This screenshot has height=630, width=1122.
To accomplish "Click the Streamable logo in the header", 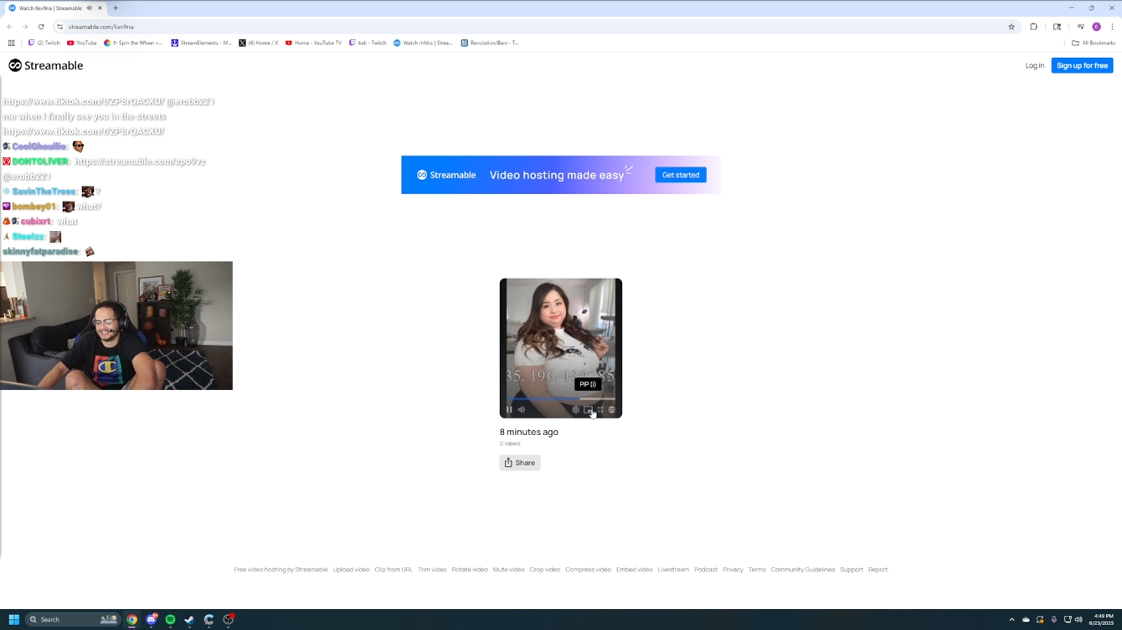I will (x=46, y=65).
